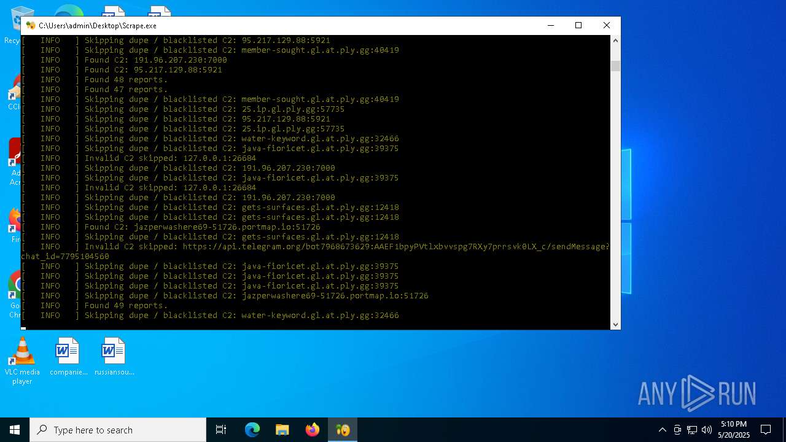Click the console scrollbar thumb
This screenshot has height=442, width=786.
pyautogui.click(x=615, y=66)
